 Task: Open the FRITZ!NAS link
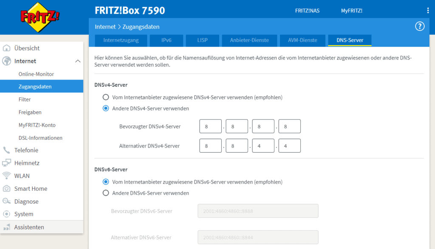(307, 11)
